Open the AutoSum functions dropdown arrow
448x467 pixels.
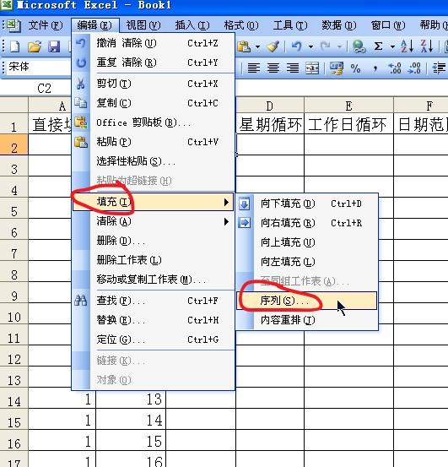(x=392, y=46)
